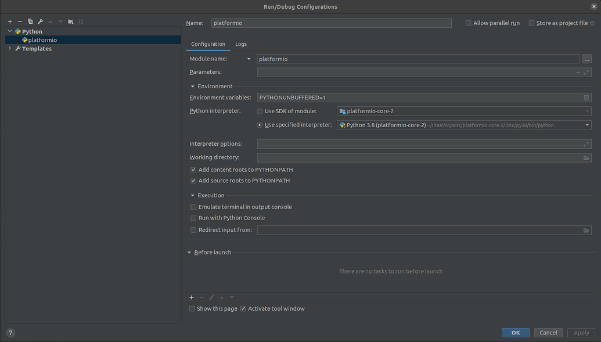Click the Parameters input field
This screenshot has width=601, height=342.
pyautogui.click(x=424, y=72)
